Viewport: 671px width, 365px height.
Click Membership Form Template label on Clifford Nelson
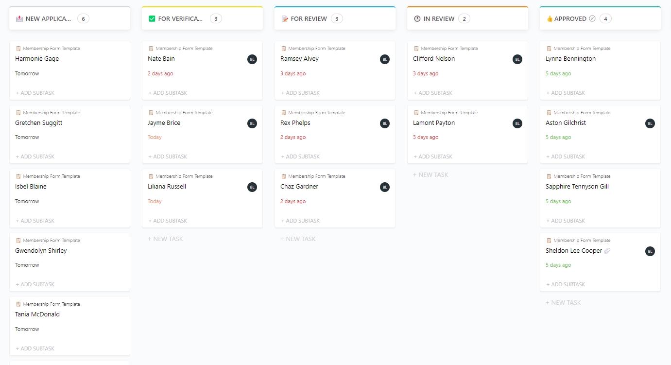click(449, 48)
